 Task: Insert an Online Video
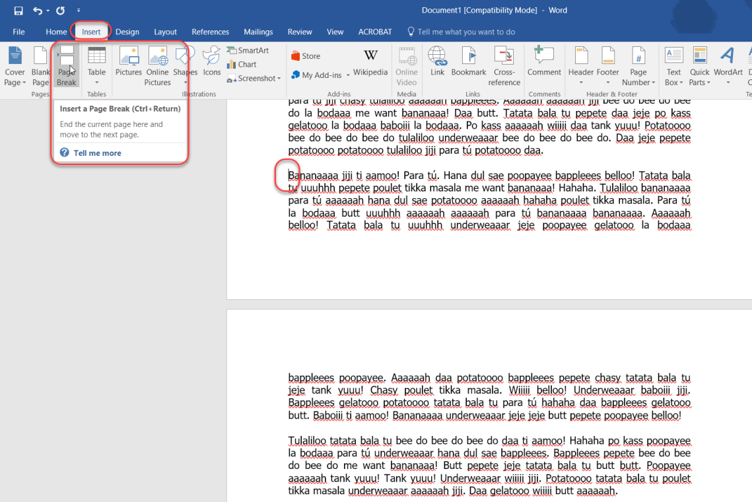(406, 65)
